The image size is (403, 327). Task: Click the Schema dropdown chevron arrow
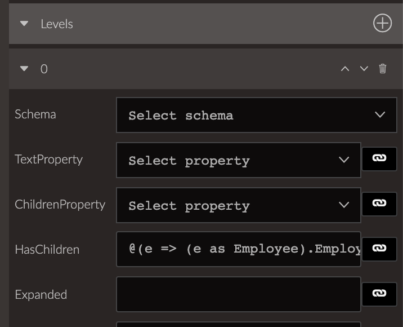[x=379, y=114]
